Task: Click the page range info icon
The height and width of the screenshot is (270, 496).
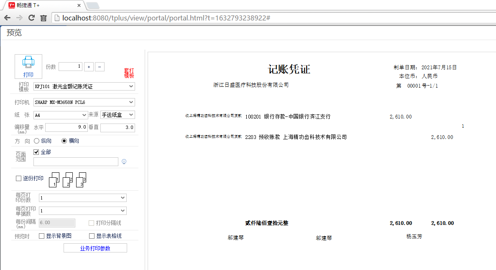Action: coord(124,161)
